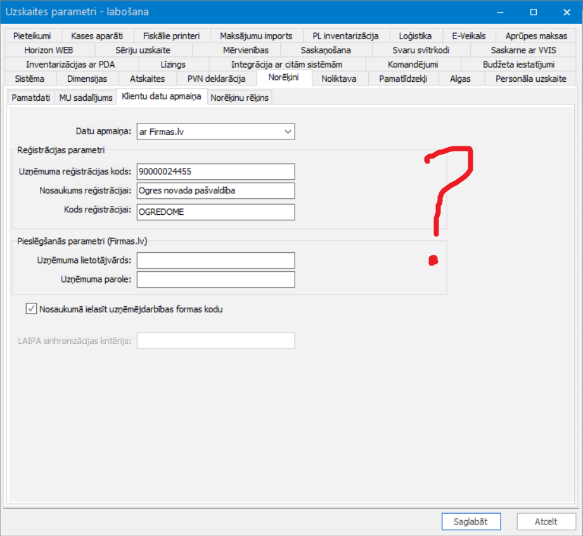Open the MU sadalījums subtab
This screenshot has width=583, height=536.
tap(86, 98)
